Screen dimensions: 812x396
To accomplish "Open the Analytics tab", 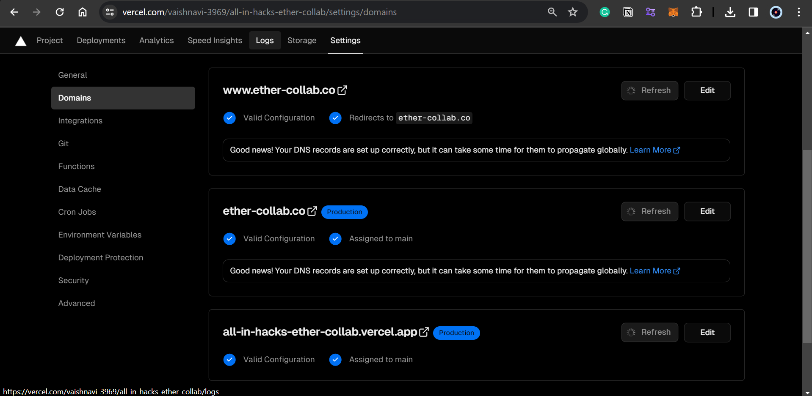I will (157, 41).
